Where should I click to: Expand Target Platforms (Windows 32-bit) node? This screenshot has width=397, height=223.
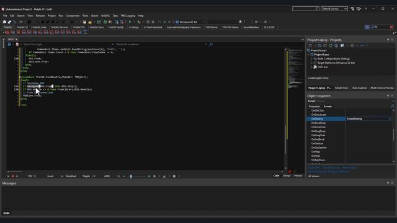[x=312, y=63]
